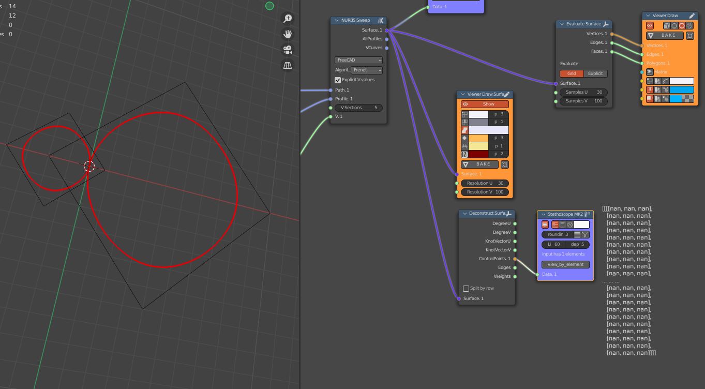Click the dark red normals color swatch
This screenshot has height=389, width=705.
[479, 154]
